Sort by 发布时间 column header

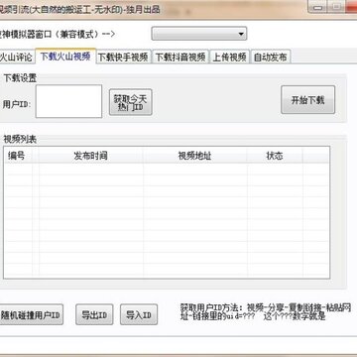click(90, 156)
